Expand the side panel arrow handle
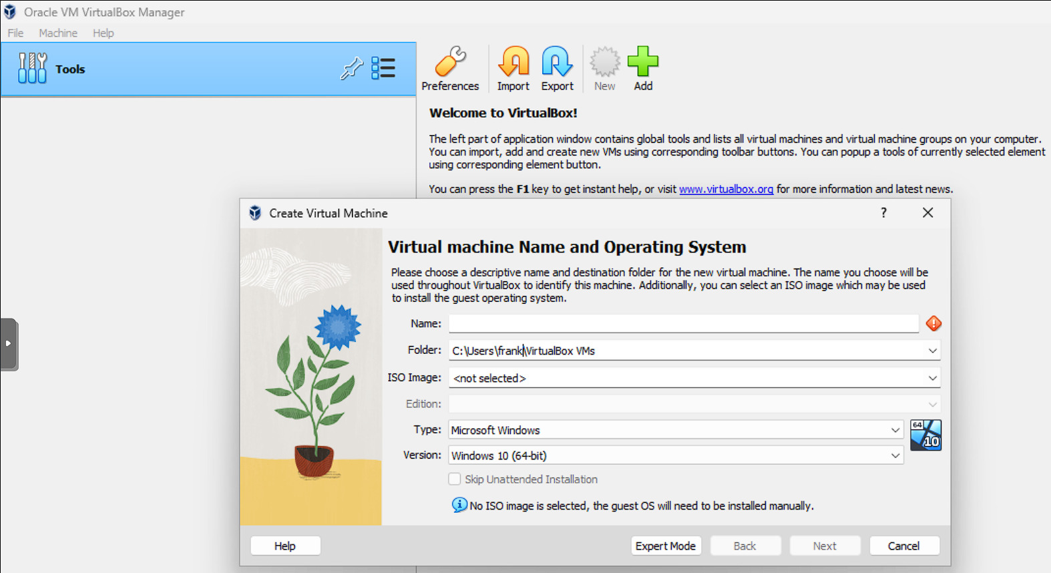The width and height of the screenshot is (1051, 573). [x=9, y=343]
